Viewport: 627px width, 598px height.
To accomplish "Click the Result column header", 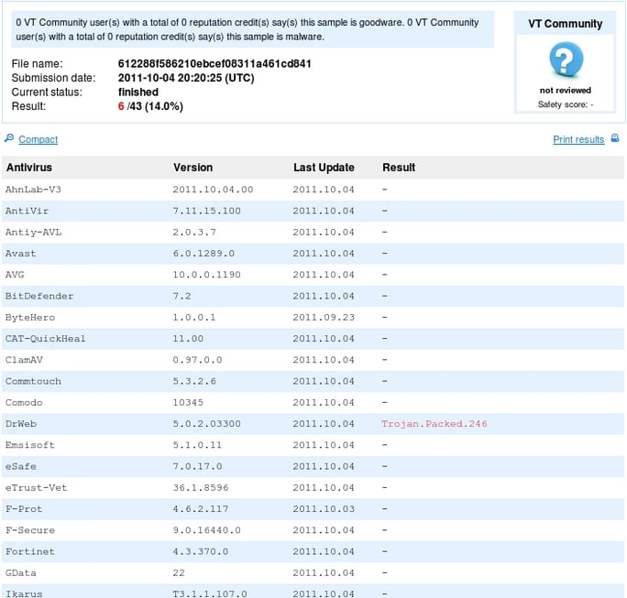I will coord(399,168).
